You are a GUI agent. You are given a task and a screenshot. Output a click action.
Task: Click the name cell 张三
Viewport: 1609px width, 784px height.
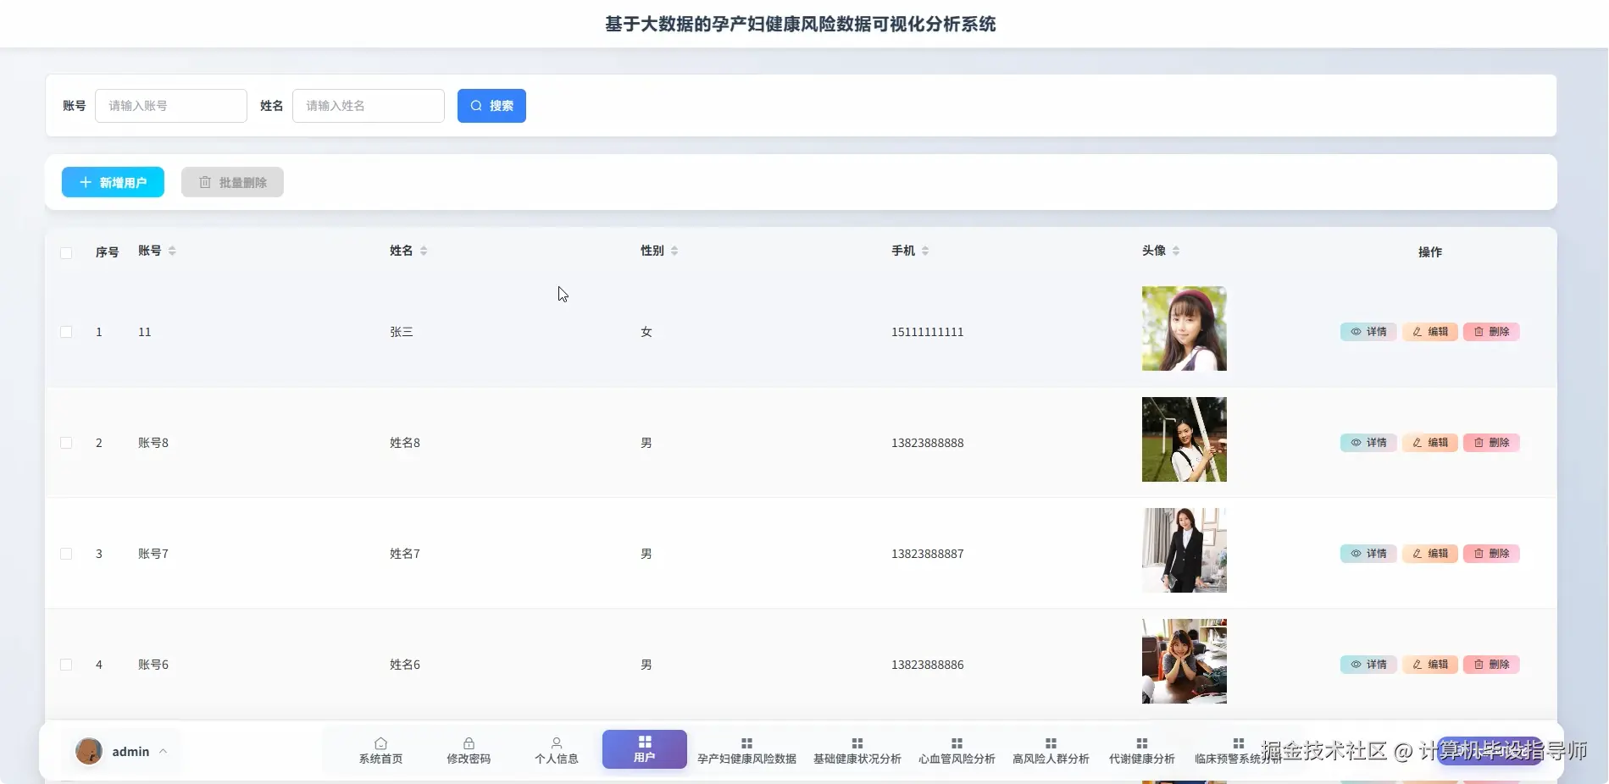click(x=402, y=332)
